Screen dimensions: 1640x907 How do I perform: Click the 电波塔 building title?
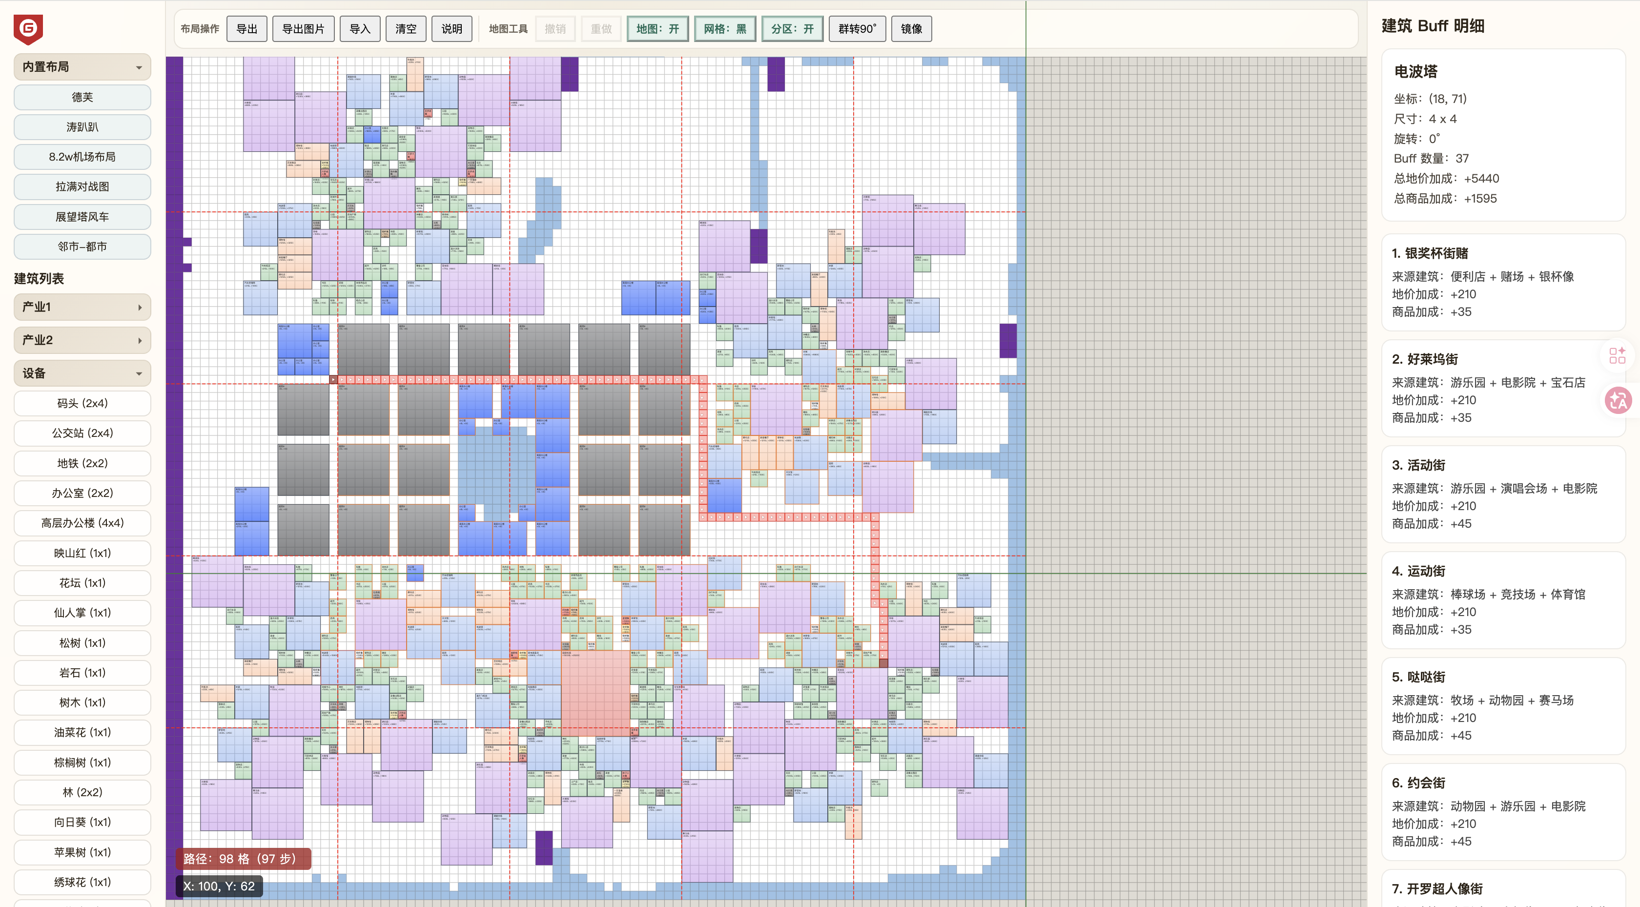click(1415, 71)
